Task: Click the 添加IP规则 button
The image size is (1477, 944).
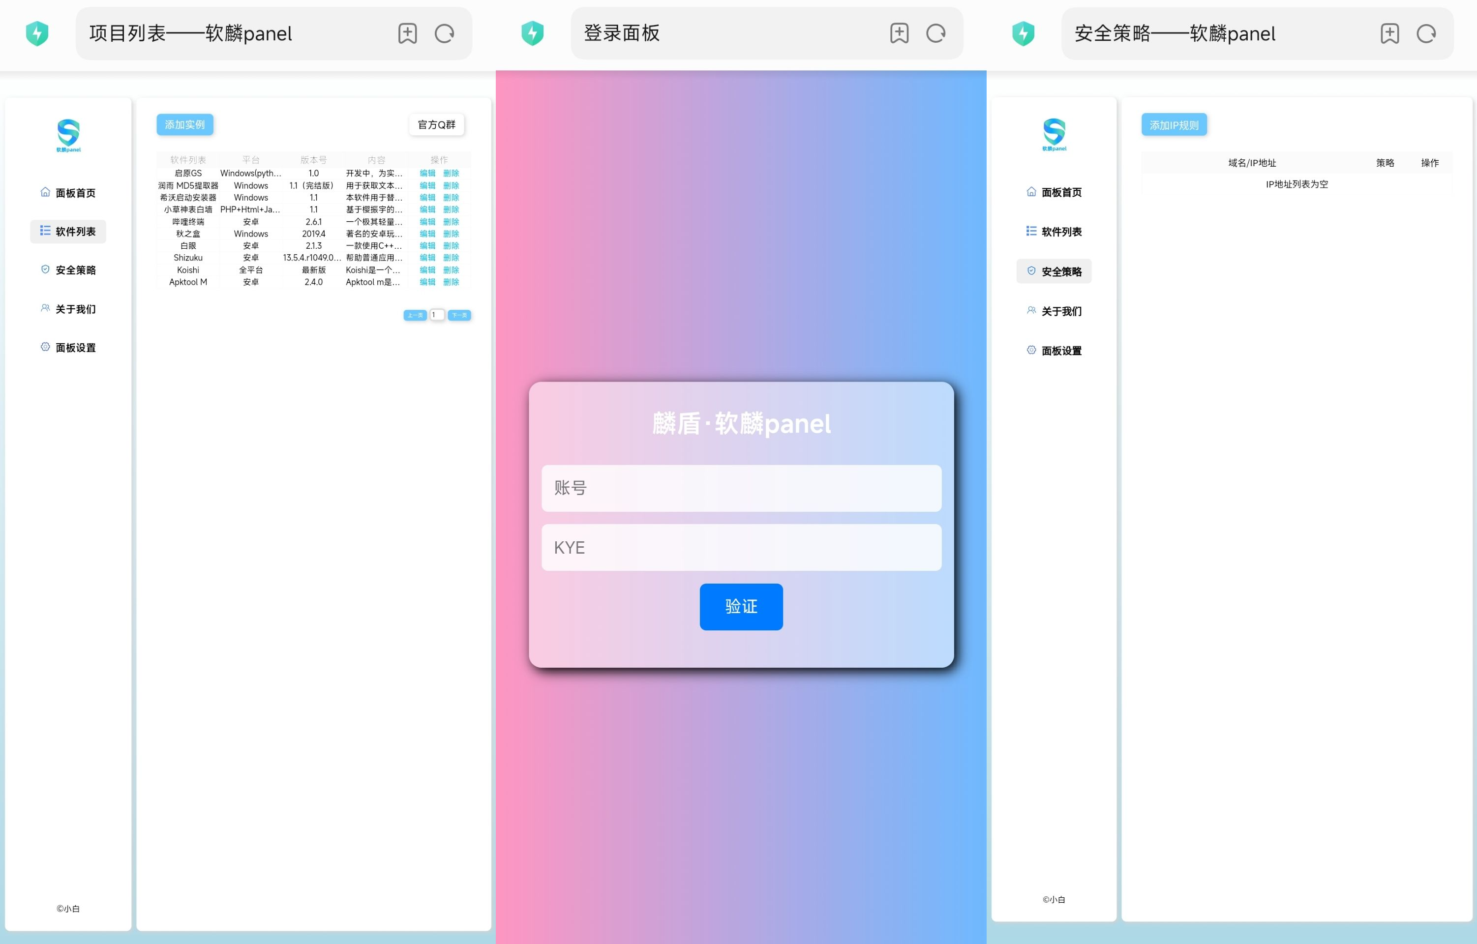Action: click(1174, 125)
